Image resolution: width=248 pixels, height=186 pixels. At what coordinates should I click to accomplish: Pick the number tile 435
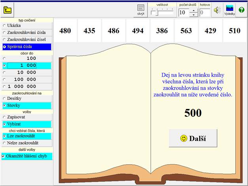pyautogui.click(x=89, y=30)
